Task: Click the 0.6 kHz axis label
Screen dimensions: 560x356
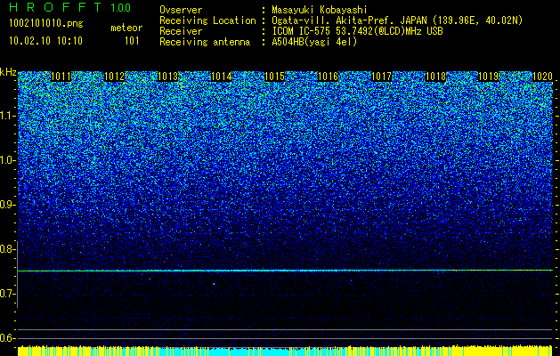Action: pyautogui.click(x=7, y=338)
